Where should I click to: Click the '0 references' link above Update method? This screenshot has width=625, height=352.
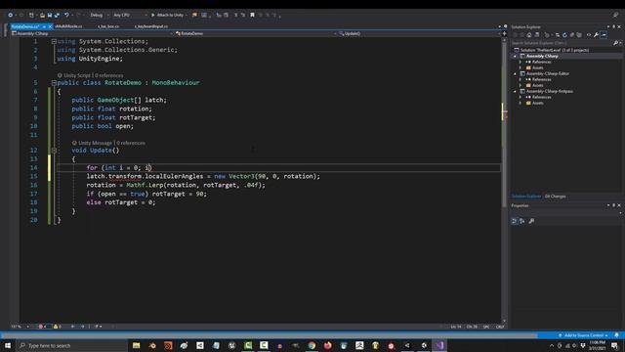pyautogui.click(x=131, y=143)
